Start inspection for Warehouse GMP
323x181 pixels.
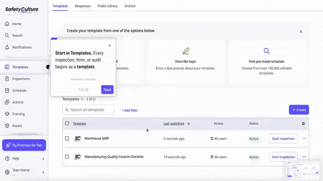tap(283, 139)
